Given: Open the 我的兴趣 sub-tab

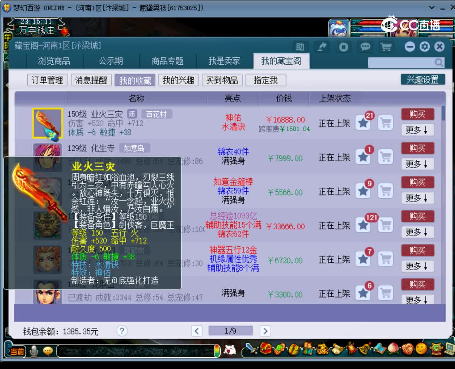Looking at the screenshot, I should [178, 80].
